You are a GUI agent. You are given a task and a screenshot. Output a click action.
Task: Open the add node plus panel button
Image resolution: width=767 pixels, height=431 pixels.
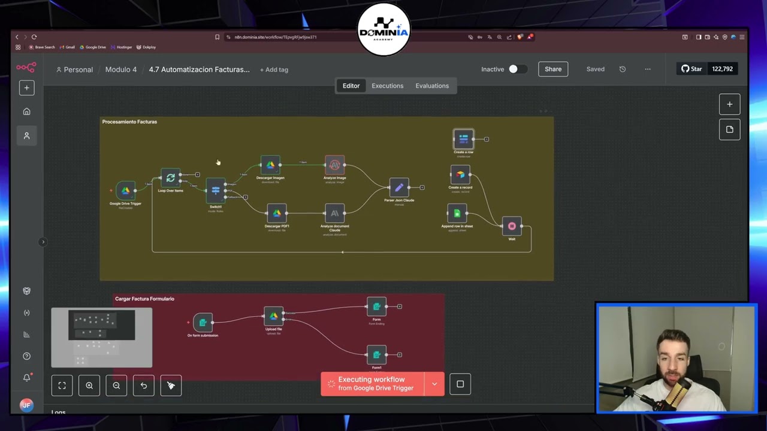pos(730,104)
